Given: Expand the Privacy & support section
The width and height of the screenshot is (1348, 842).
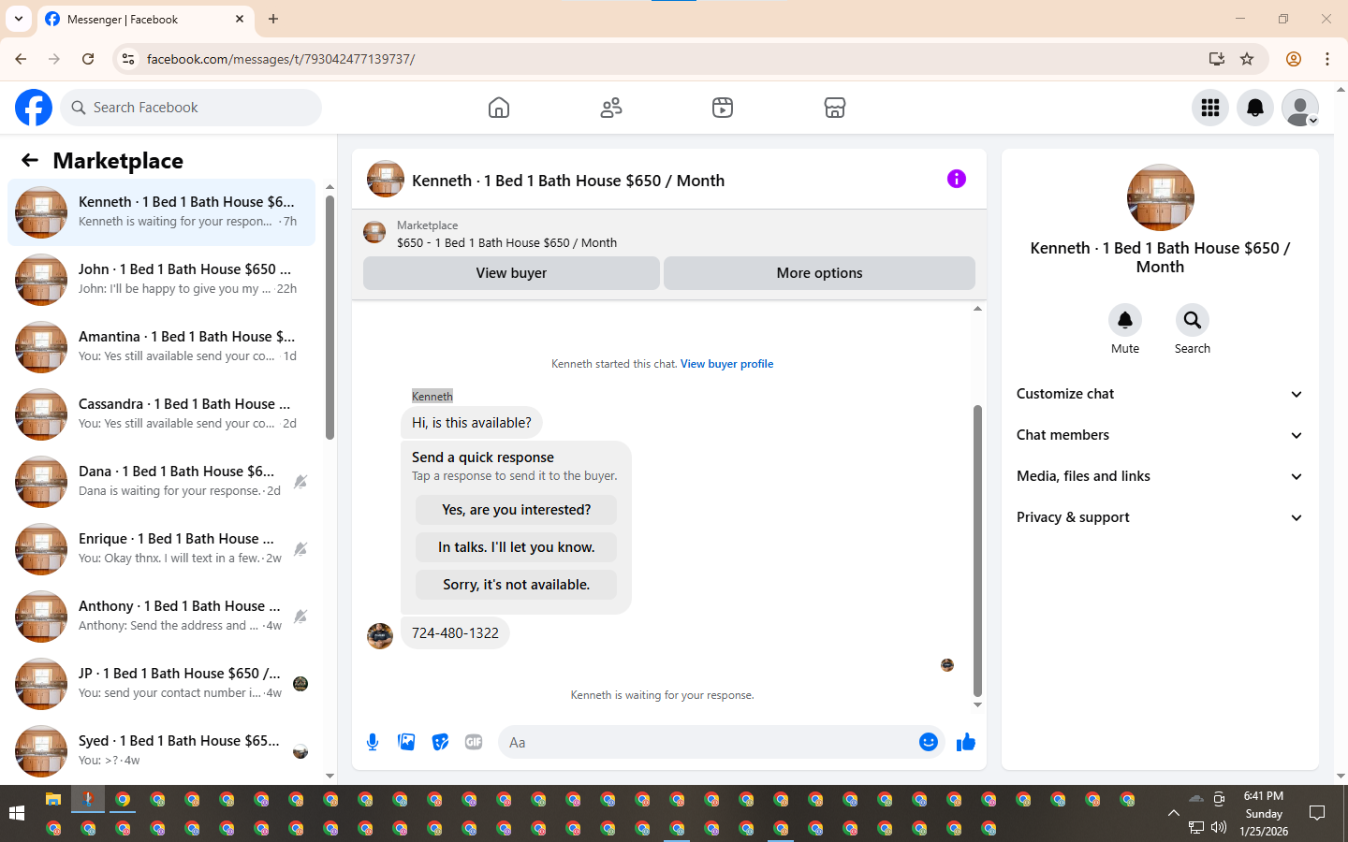Looking at the screenshot, I should pos(1160,517).
